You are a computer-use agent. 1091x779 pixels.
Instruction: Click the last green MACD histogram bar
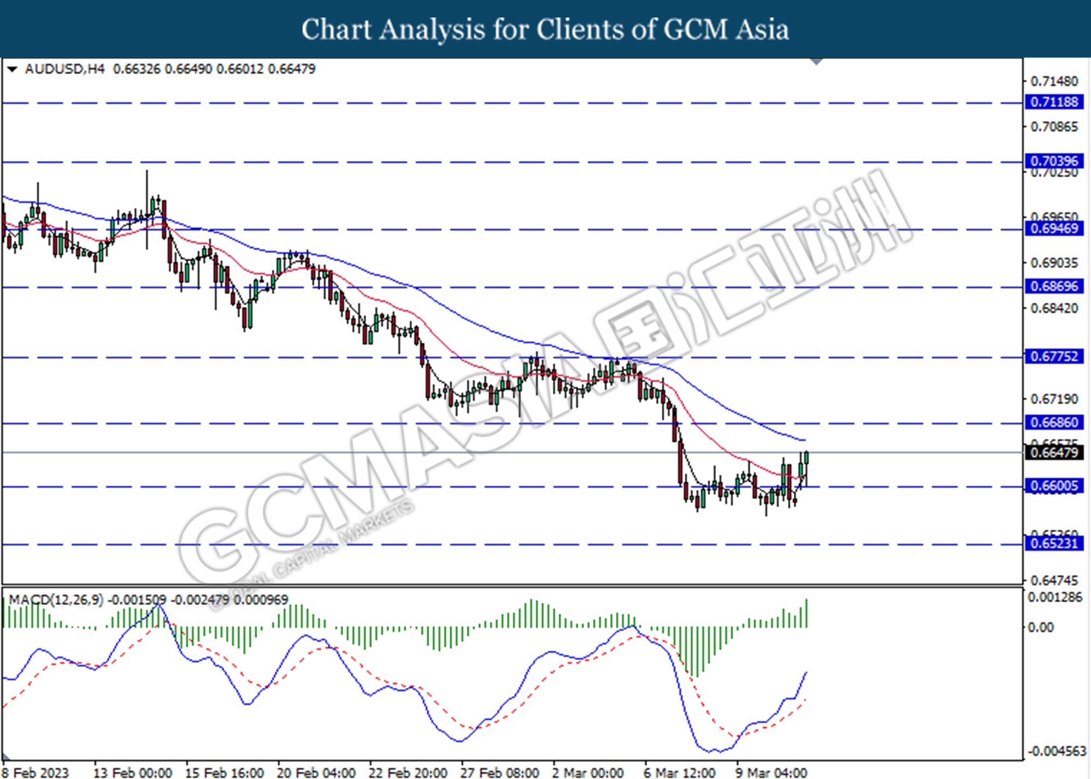[x=806, y=613]
